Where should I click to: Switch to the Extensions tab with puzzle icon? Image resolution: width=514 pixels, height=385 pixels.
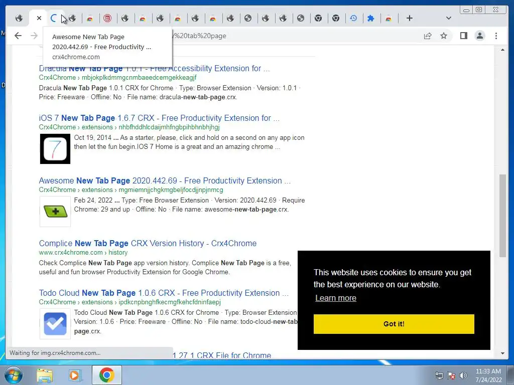point(371,18)
